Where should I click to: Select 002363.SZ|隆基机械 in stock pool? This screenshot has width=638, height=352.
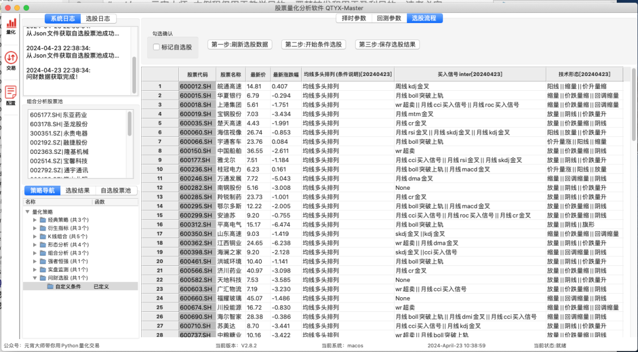(59, 152)
